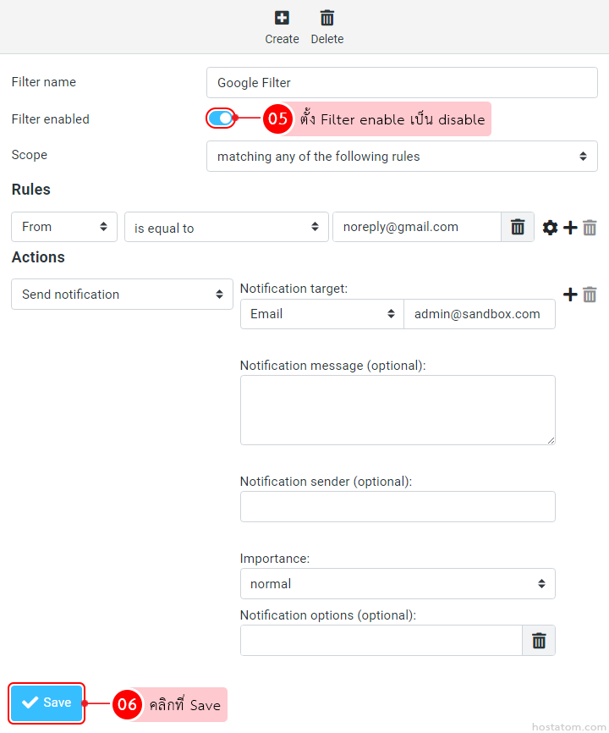609x733 pixels.
Task: Delete the noreply@gmail.com rule value
Action: 518,227
